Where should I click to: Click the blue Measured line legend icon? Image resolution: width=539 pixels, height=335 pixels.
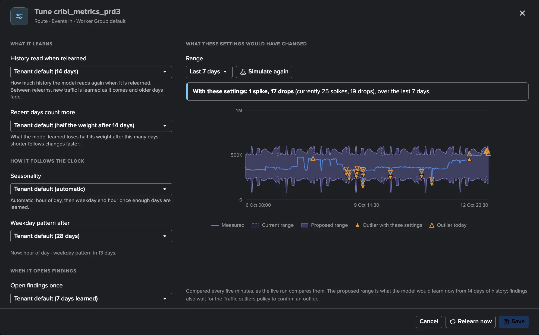click(215, 225)
